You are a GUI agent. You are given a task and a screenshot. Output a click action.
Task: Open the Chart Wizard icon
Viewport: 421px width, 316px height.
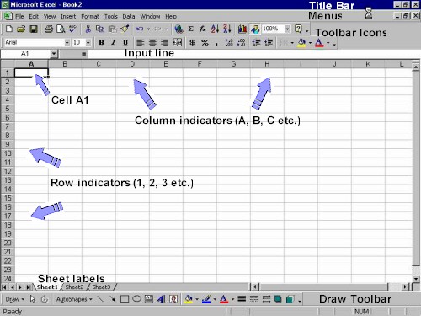click(242, 29)
